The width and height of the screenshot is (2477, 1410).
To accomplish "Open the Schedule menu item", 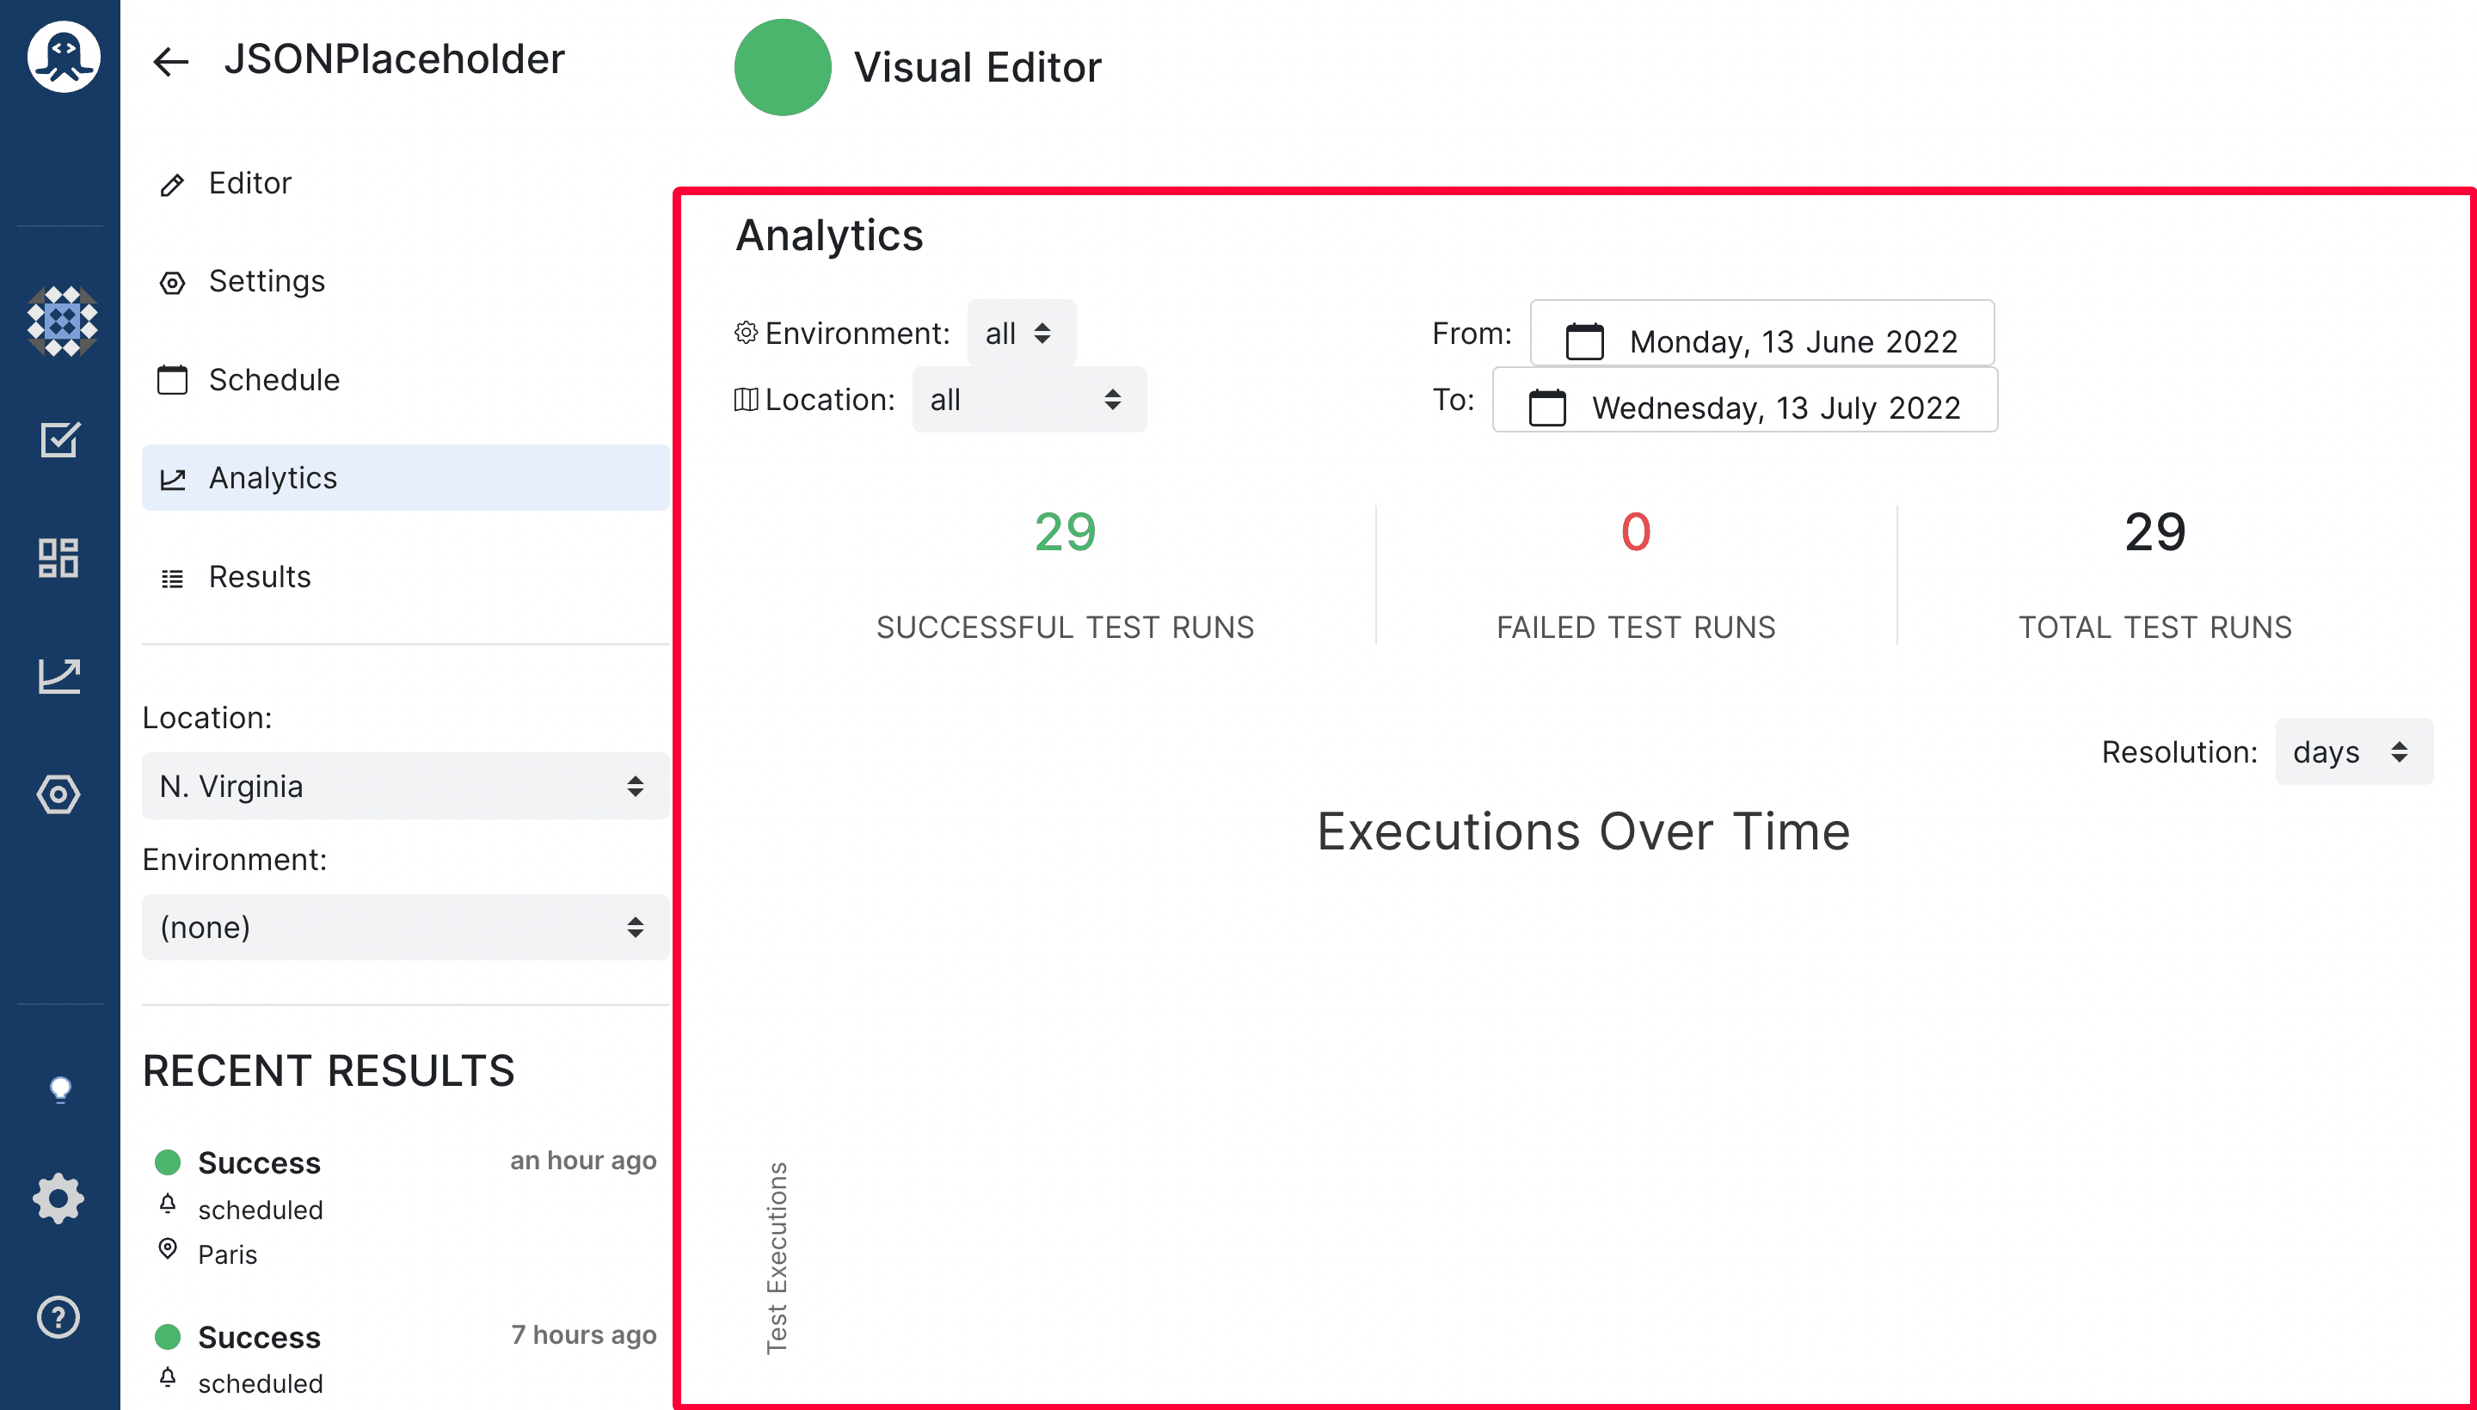I will pos(406,380).
